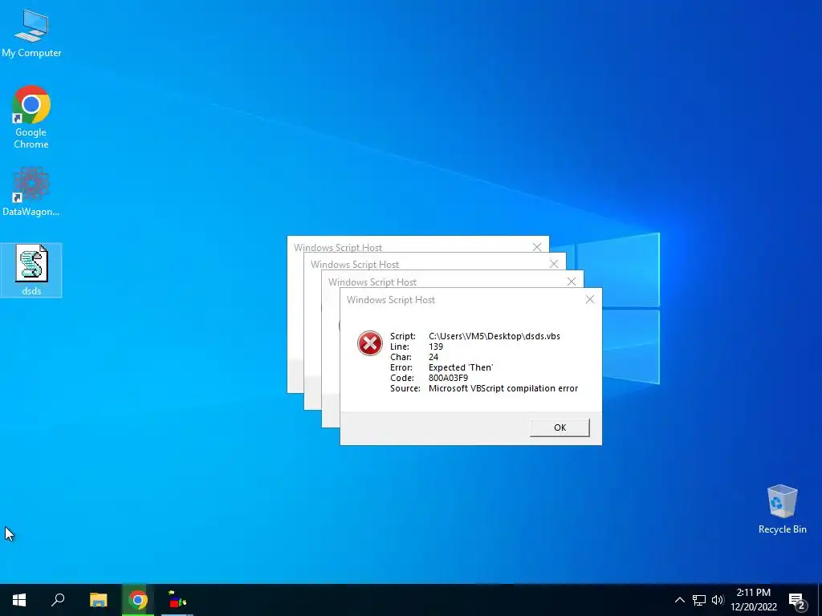Image resolution: width=822 pixels, height=616 pixels.
Task: Click OK in the front error dialog
Action: (560, 428)
